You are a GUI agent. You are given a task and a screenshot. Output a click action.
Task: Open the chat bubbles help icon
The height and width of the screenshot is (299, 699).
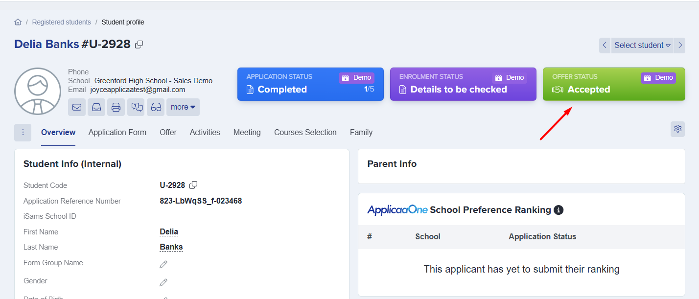tap(136, 107)
